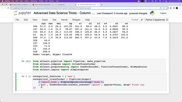
Task: Click the Trusted notebook indicator
Action: coord(135,20)
